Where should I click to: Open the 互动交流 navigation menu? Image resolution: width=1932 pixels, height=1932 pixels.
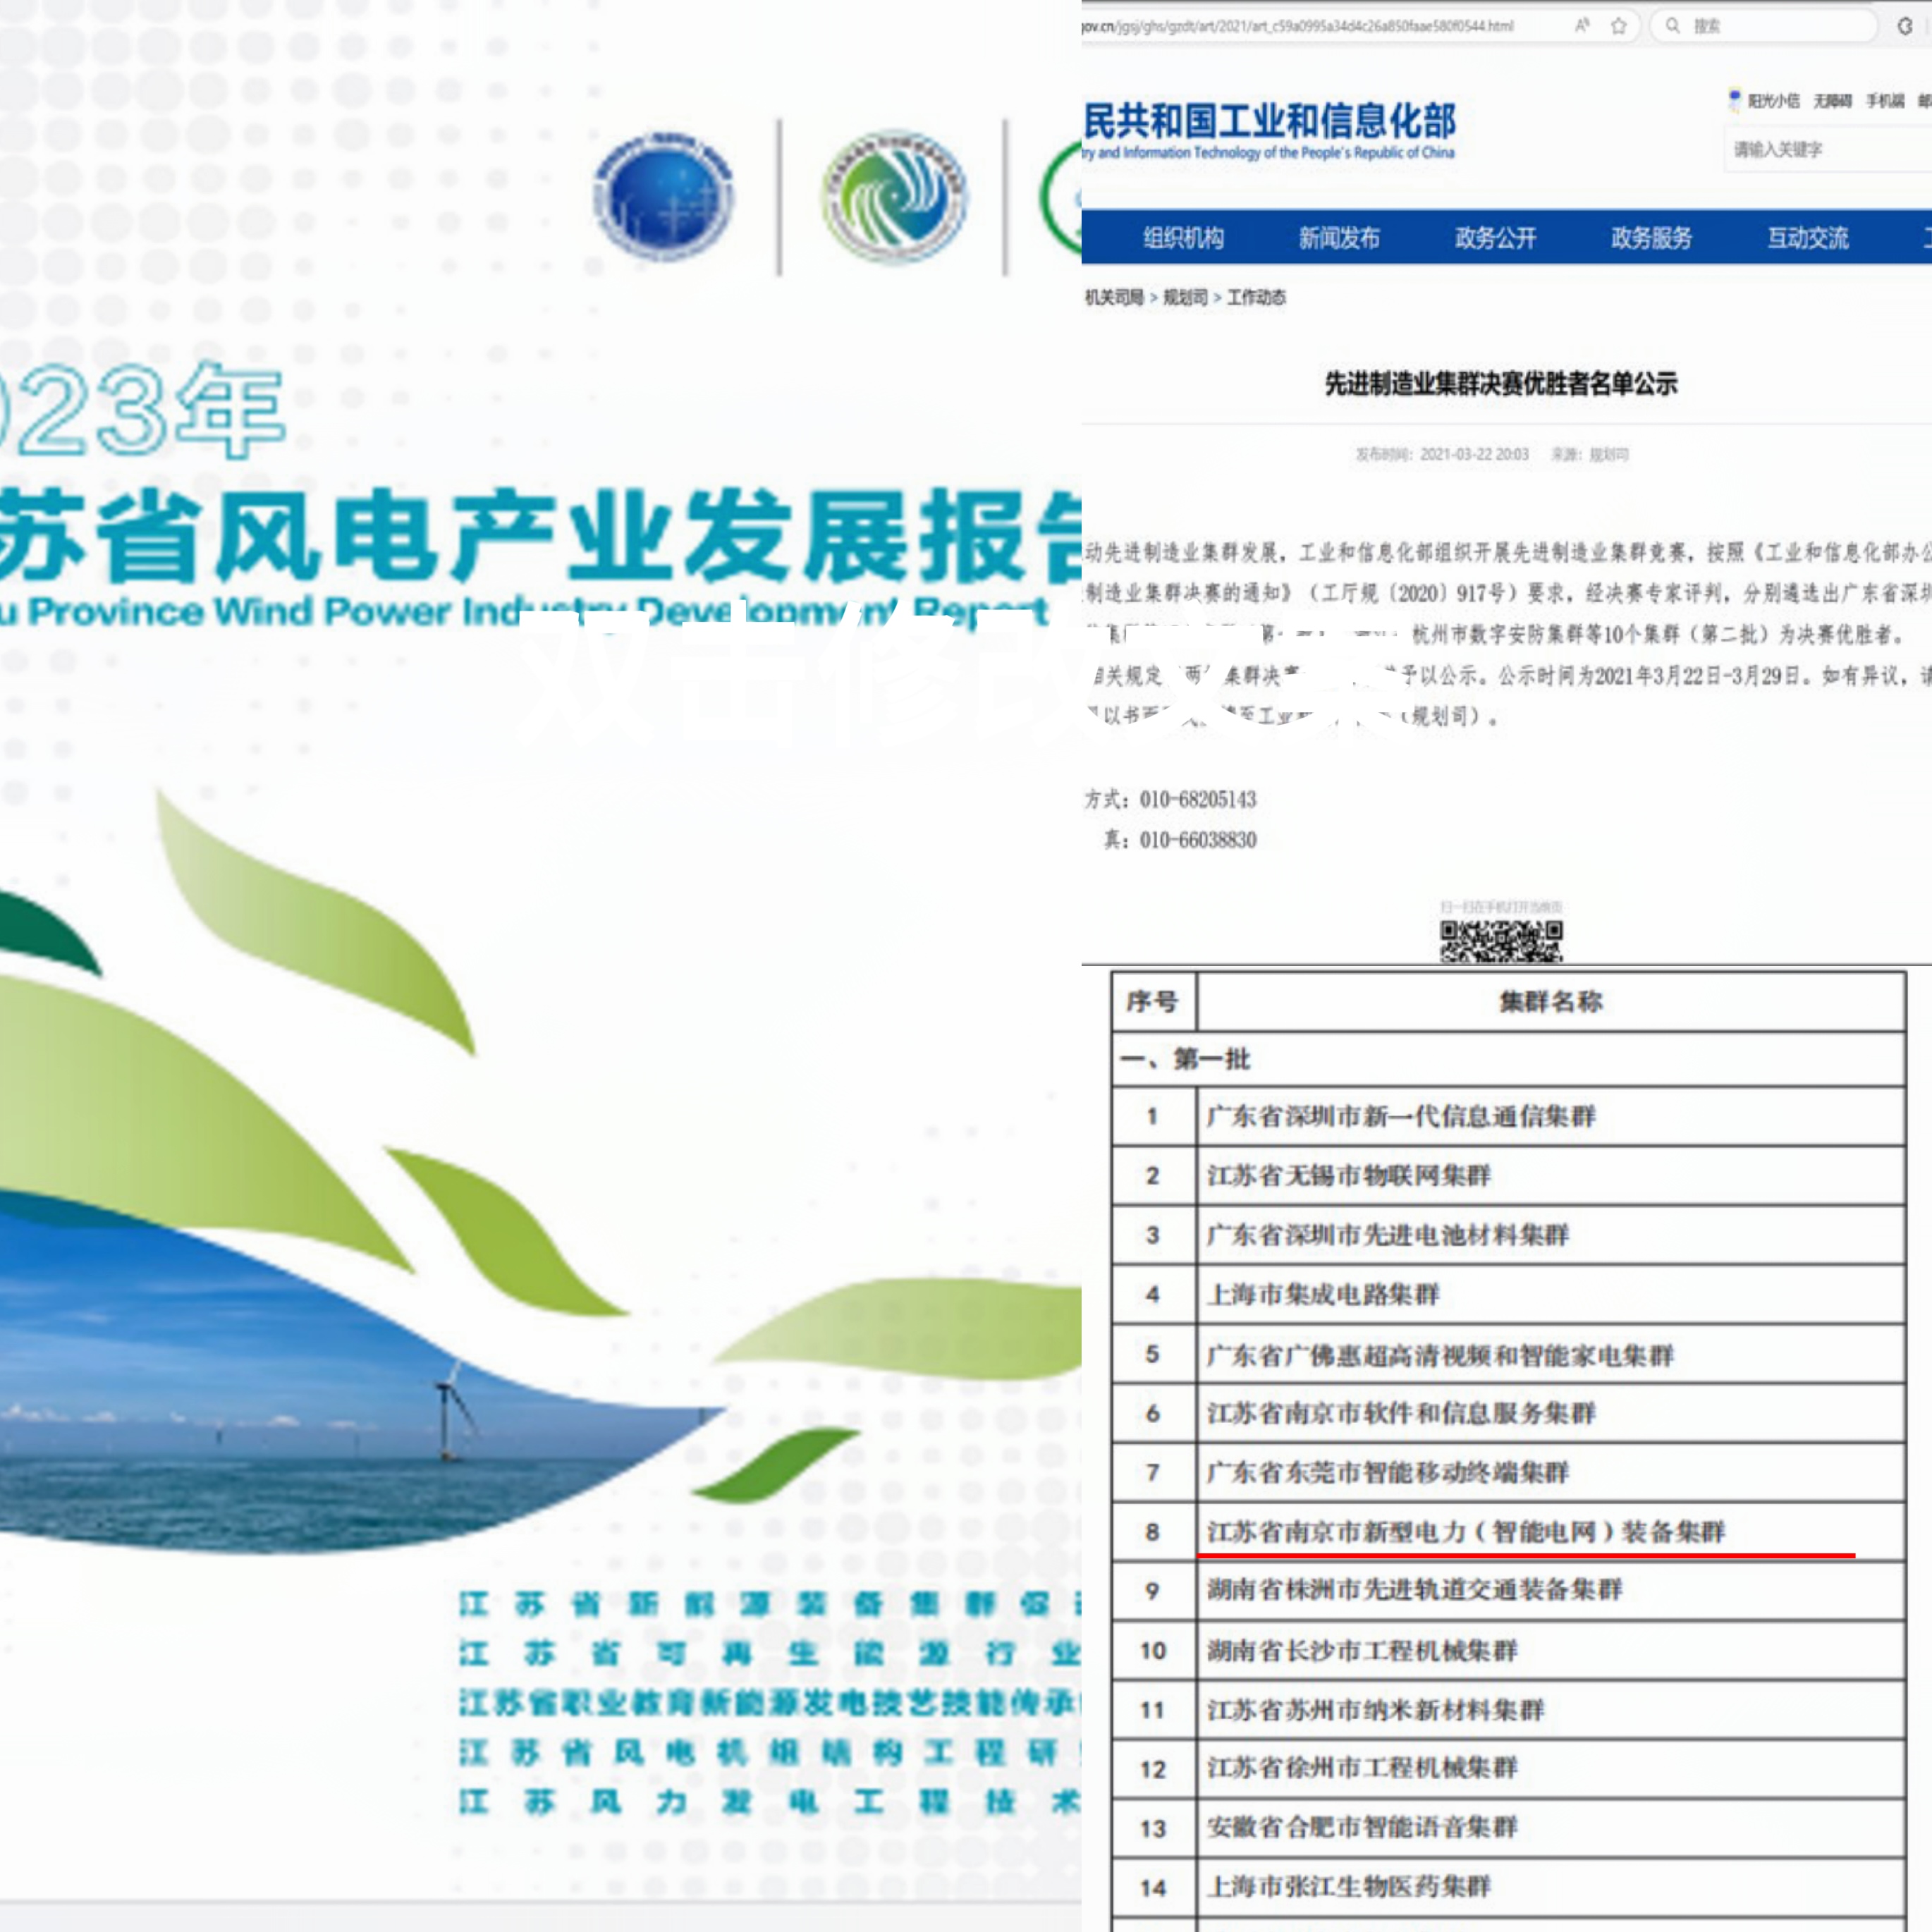click(1807, 238)
